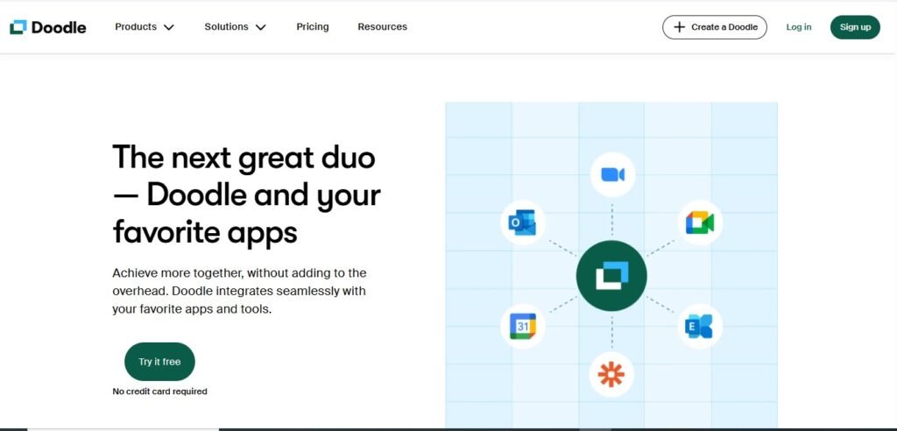Select the Microsoft Outlook icon
The image size is (897, 431).
522,223
